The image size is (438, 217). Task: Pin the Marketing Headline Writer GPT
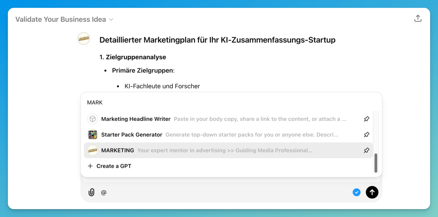(366, 119)
